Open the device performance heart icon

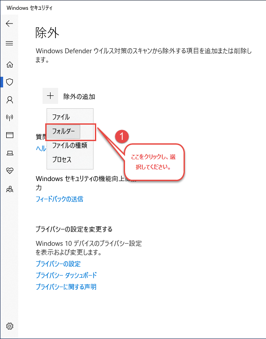(9, 171)
